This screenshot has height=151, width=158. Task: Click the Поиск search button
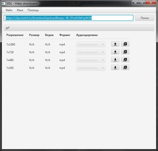145,18
